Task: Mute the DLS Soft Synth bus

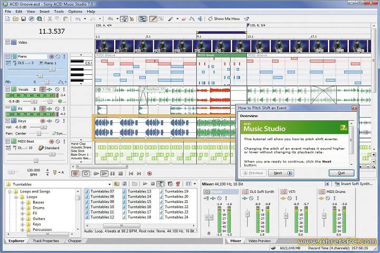Action: point(251,198)
